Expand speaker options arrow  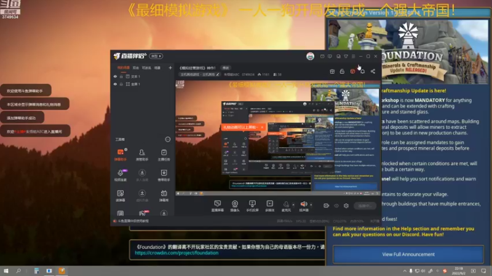tap(311, 205)
